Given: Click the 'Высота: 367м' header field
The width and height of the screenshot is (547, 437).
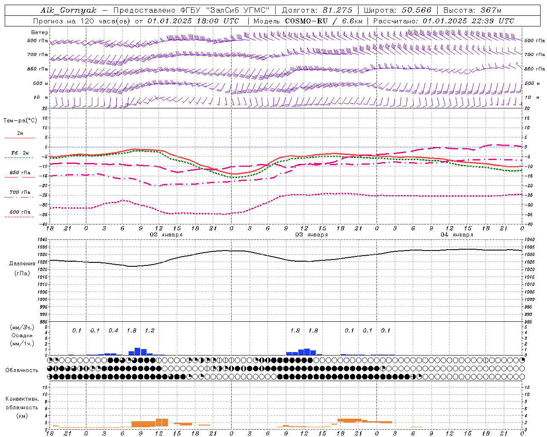Looking at the screenshot, I should 472,10.
